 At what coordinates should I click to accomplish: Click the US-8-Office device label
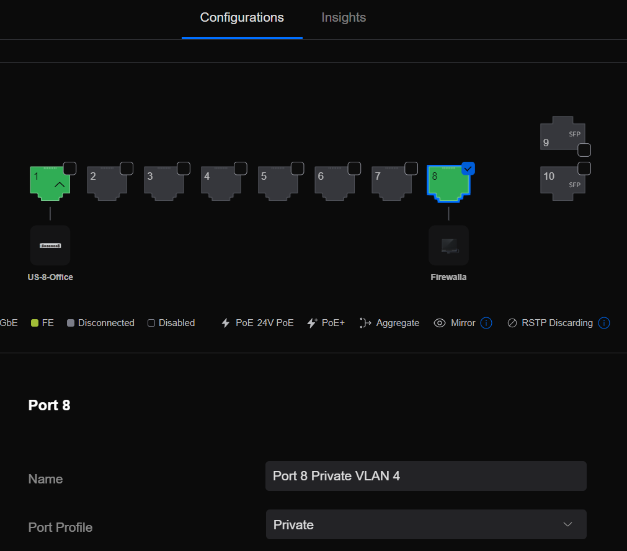pos(50,277)
